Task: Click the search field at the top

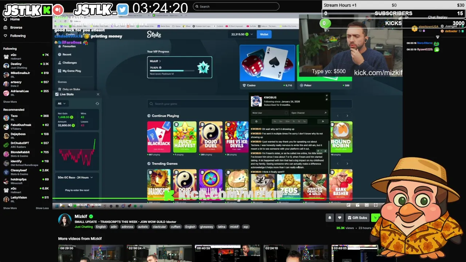Action: tap(236, 6)
